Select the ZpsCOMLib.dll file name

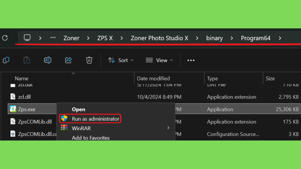35,122
